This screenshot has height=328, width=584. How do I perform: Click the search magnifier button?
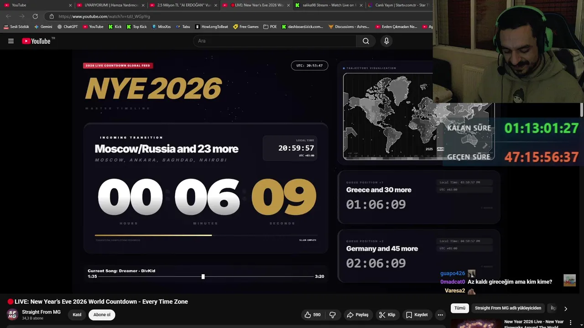tap(366, 41)
